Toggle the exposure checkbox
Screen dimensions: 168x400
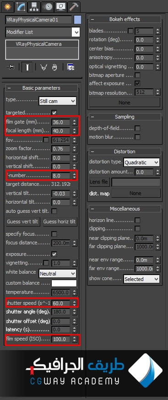tap(54, 254)
